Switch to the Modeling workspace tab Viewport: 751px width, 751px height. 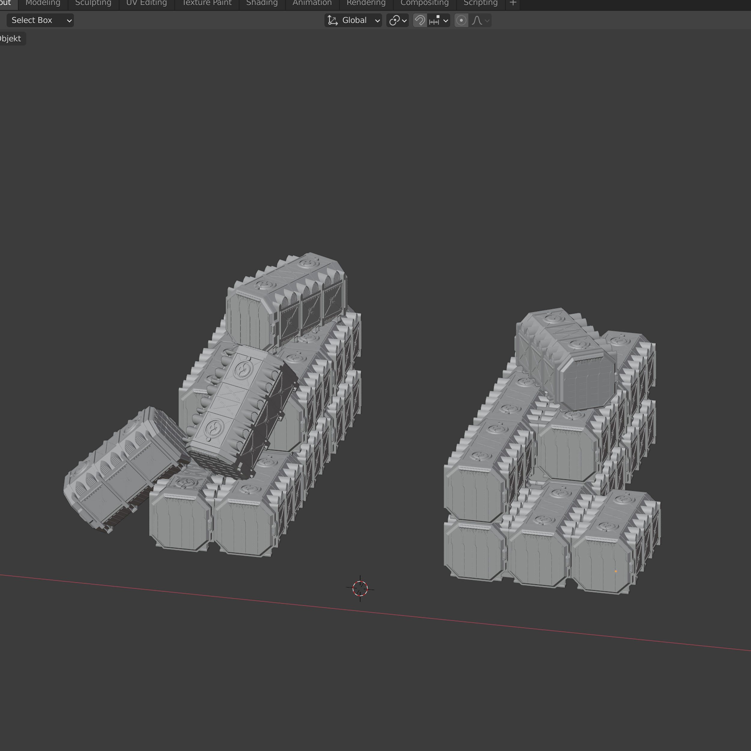(x=43, y=3)
